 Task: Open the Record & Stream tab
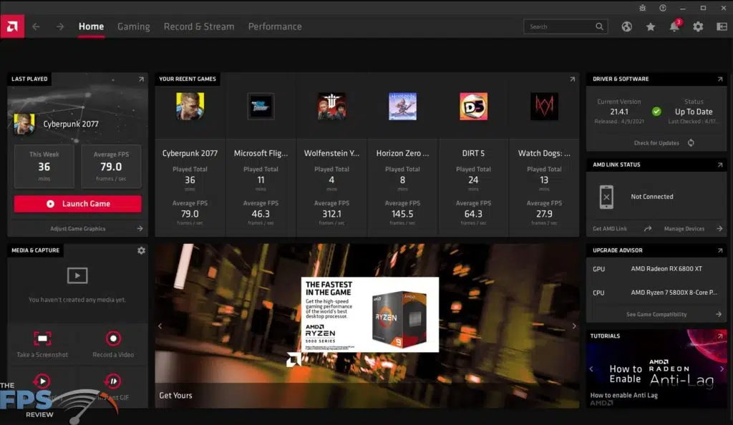pyautogui.click(x=199, y=26)
